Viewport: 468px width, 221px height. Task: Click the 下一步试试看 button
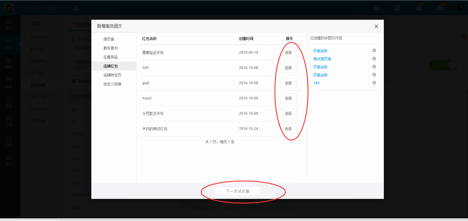point(238,191)
